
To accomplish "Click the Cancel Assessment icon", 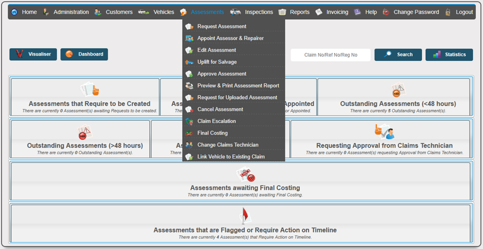I will [x=189, y=109].
